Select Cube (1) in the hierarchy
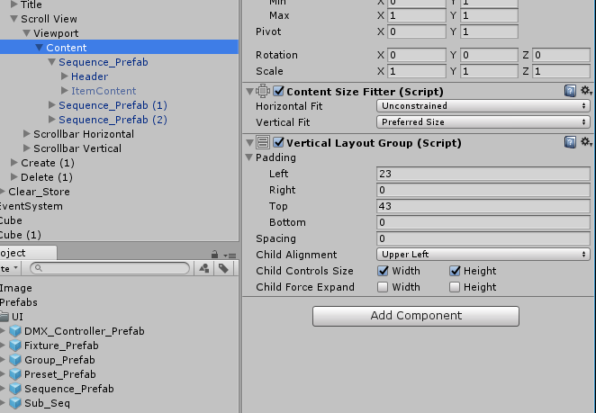Viewport: 596px width, 413px height. click(x=20, y=235)
